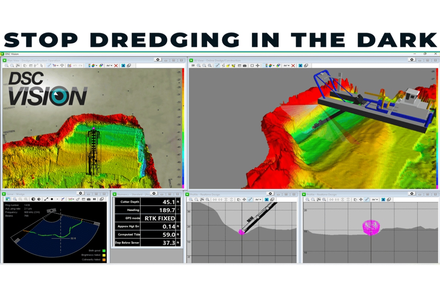Open color mode dropdown in 3D View
The width and height of the screenshot is (440, 296).
[272, 65]
